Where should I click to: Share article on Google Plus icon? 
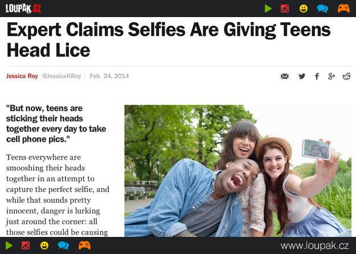coord(332,76)
